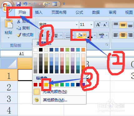Align text right
The image size is (134, 116).
[130, 35]
